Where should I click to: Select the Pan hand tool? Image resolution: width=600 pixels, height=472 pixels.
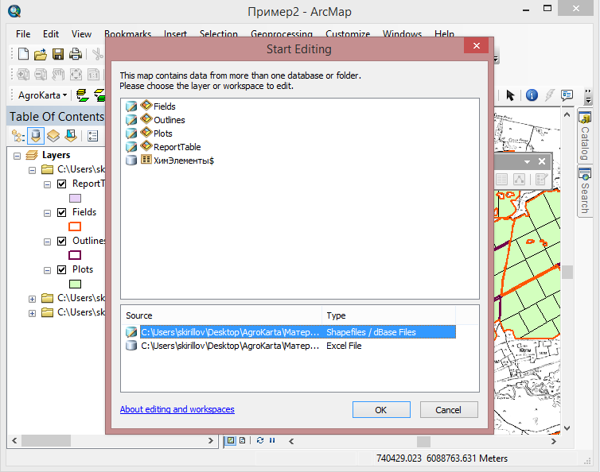point(58,74)
